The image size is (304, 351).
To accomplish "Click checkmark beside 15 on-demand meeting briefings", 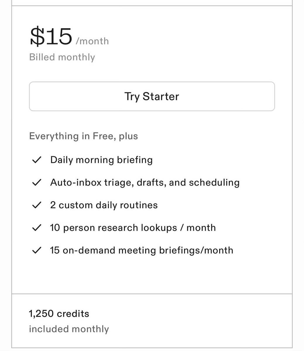I will [x=36, y=250].
